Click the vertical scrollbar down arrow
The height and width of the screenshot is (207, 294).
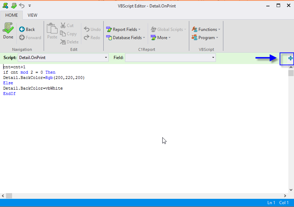point(291,190)
